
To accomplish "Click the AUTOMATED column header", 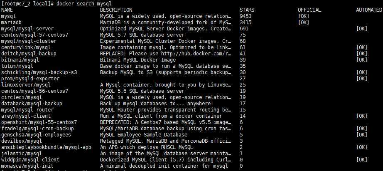I will pos(369,10).
